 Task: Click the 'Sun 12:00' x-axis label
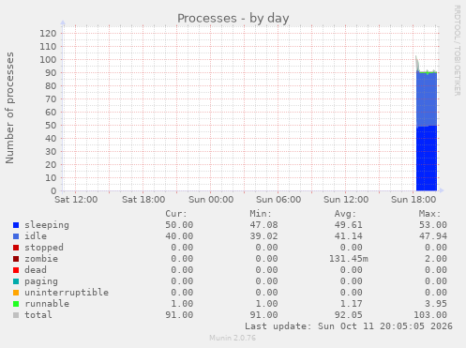point(346,200)
